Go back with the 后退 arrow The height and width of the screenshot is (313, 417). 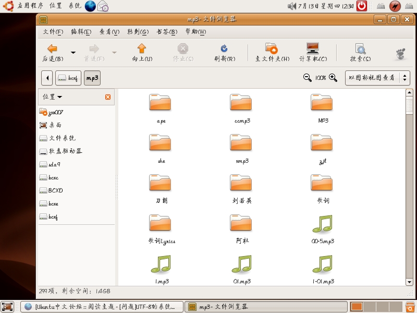(53, 53)
